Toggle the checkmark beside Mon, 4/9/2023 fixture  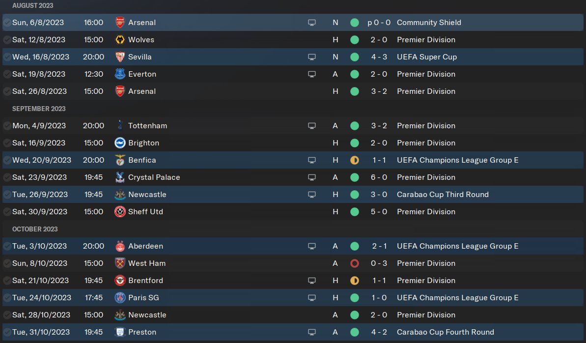pyautogui.click(x=7, y=126)
